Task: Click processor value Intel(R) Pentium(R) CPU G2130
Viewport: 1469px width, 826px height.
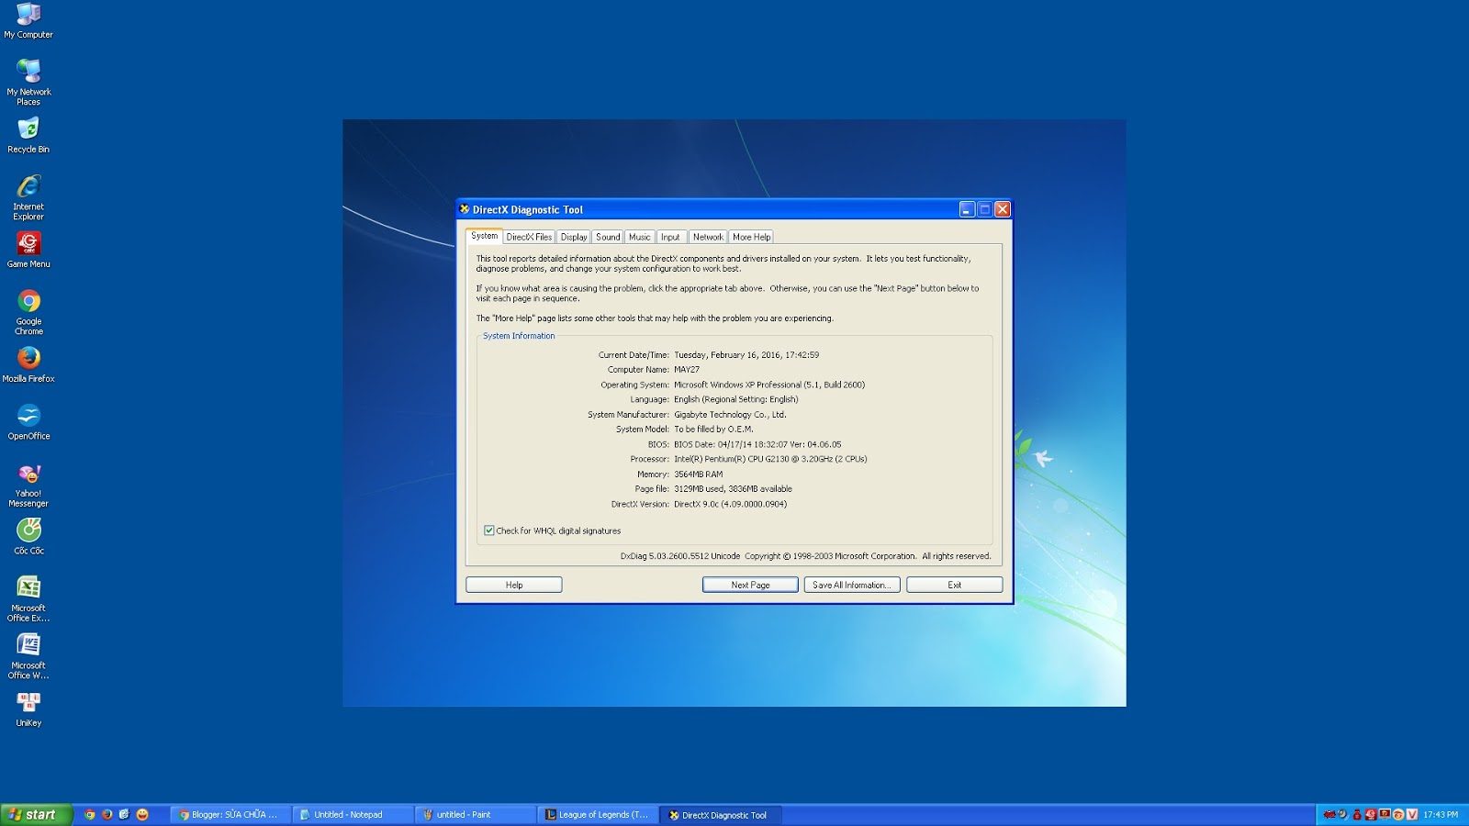Action: point(770,459)
